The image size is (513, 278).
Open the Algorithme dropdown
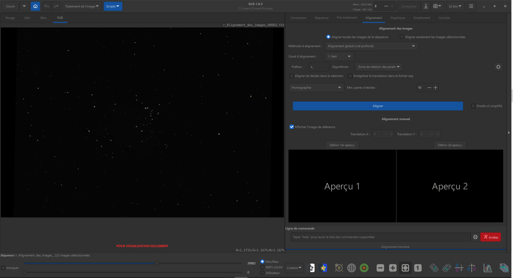pos(379,67)
